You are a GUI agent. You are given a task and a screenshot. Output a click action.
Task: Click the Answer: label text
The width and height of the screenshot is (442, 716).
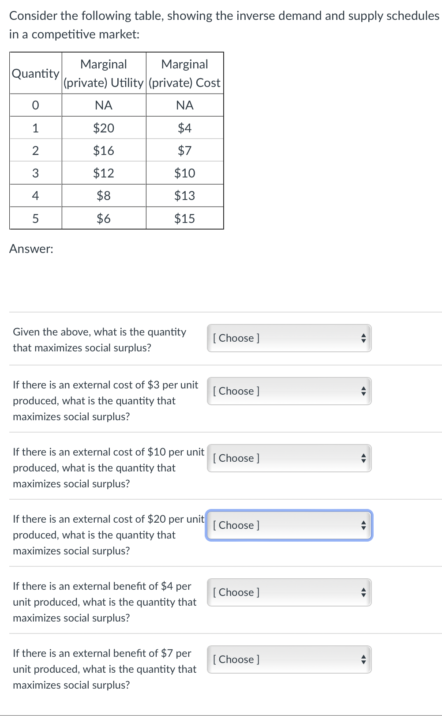[x=31, y=249]
